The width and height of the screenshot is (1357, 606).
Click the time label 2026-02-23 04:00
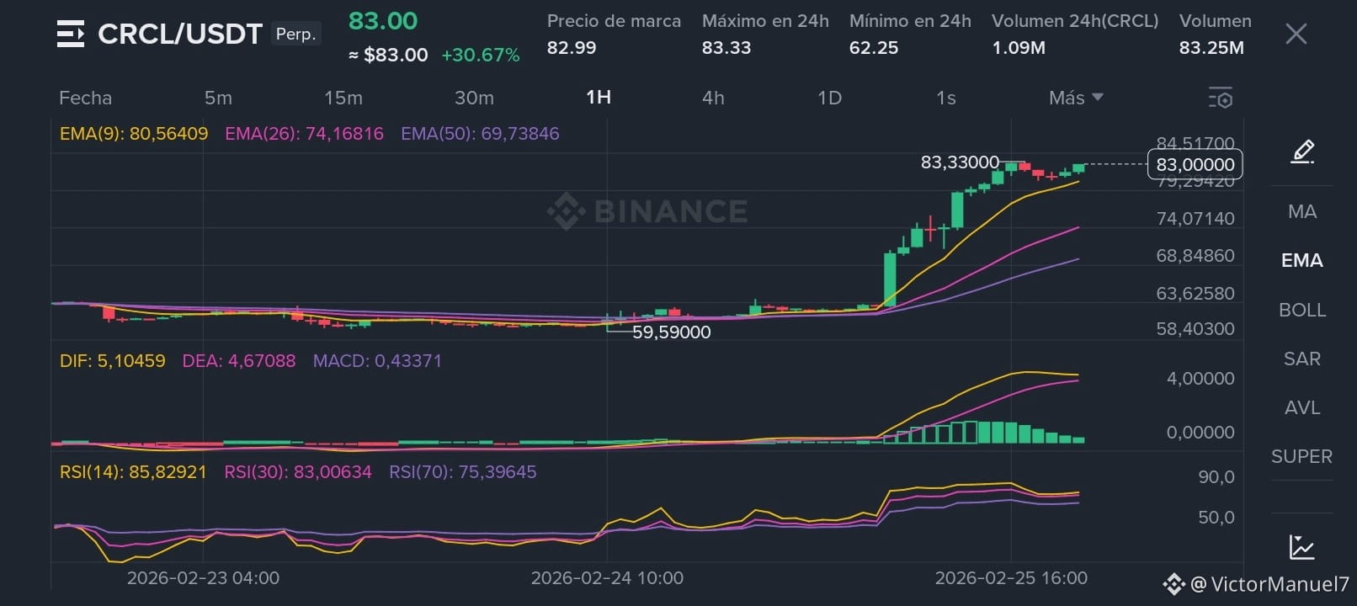pos(203,577)
